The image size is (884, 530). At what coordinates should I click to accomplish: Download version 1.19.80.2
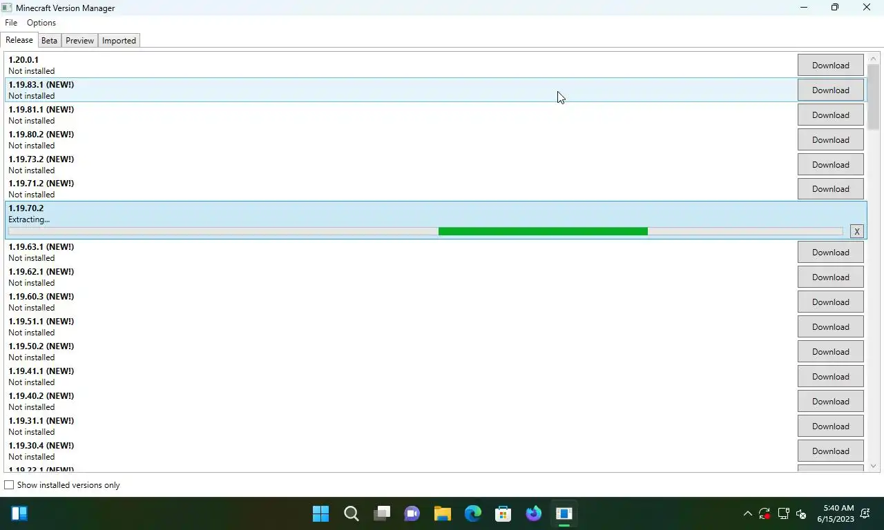coord(830,140)
